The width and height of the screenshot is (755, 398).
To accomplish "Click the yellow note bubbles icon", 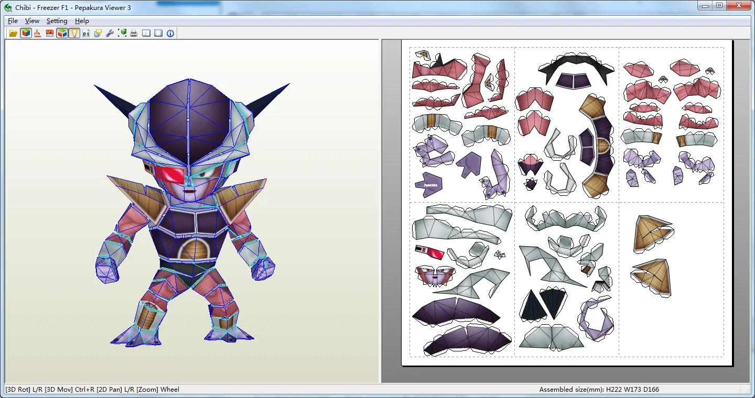I will tap(98, 34).
